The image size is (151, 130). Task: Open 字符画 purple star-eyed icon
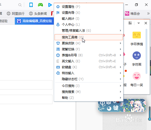tap(137, 56)
